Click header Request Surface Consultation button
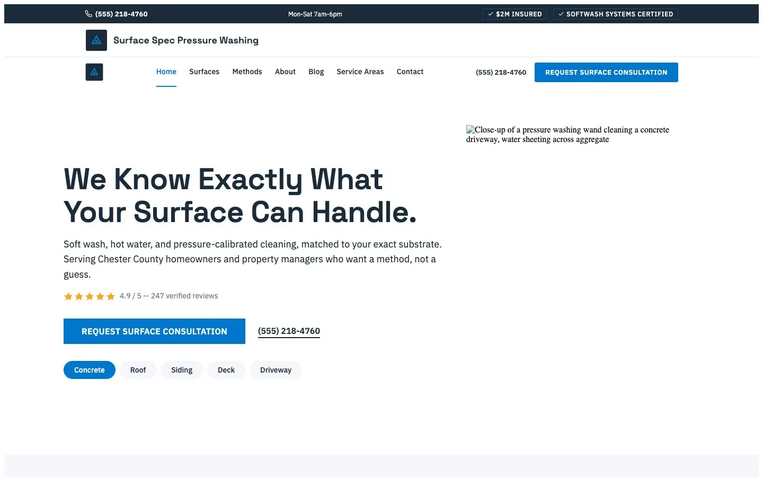Viewport: 763px width, 477px height. 606,73
